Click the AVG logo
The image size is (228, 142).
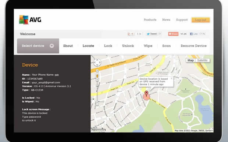pyautogui.click(x=30, y=20)
